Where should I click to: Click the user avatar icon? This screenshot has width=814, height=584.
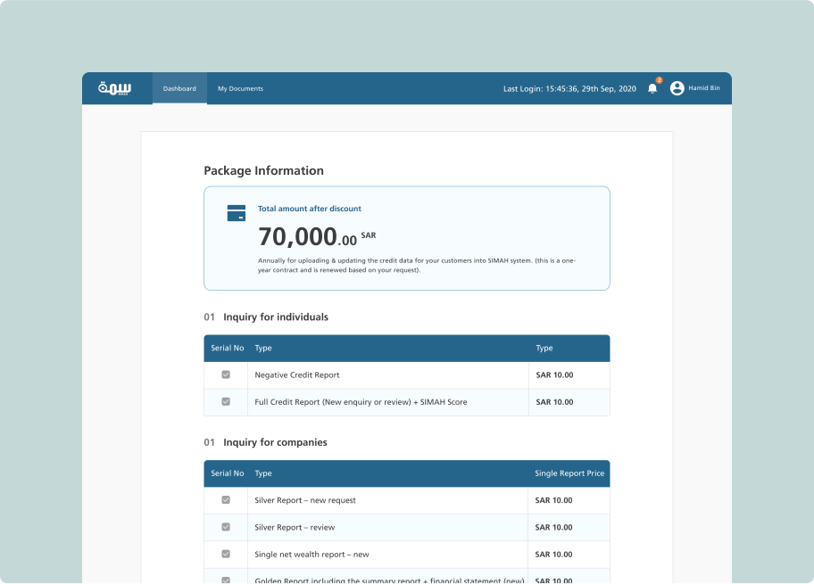click(x=677, y=88)
